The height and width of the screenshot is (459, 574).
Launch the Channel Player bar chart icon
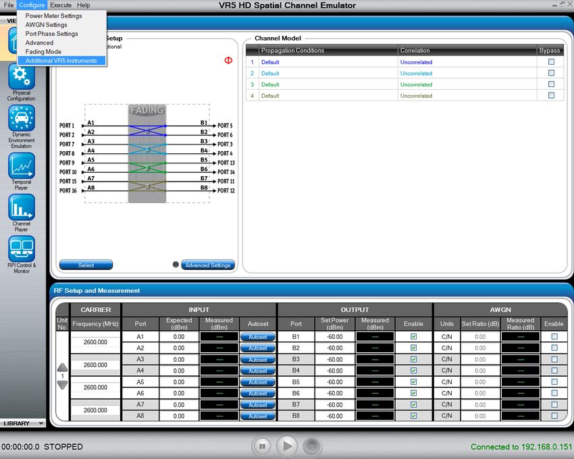(21, 207)
